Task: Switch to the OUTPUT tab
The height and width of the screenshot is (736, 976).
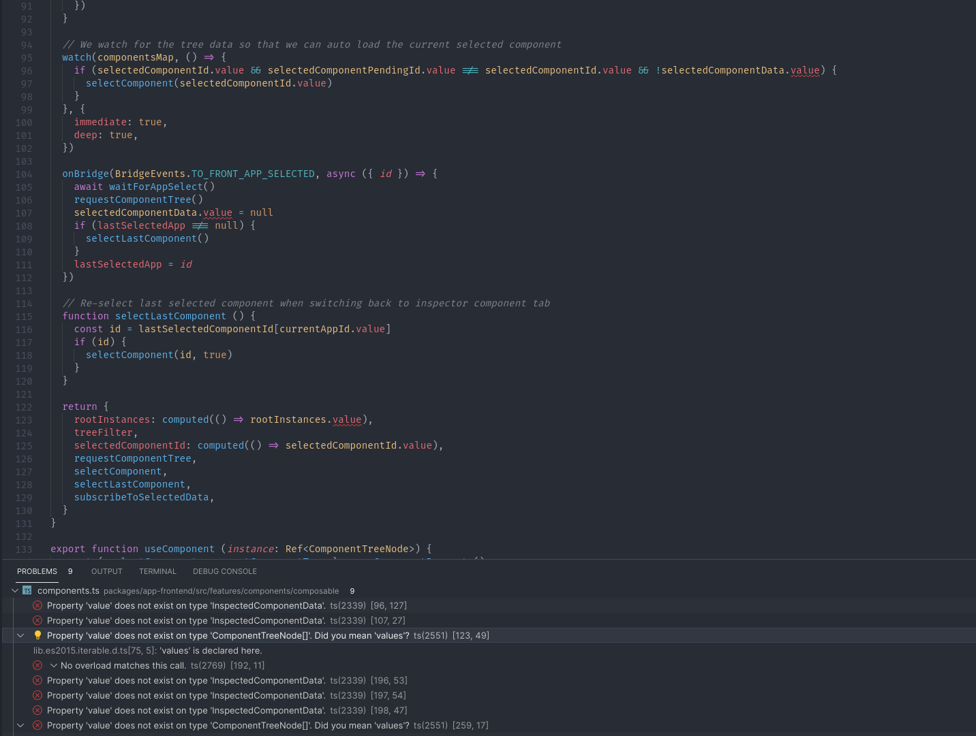Action: [106, 571]
